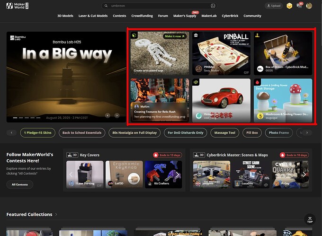Select the Back to School Essentials tag
The width and height of the screenshot is (322, 236).
(x=82, y=132)
